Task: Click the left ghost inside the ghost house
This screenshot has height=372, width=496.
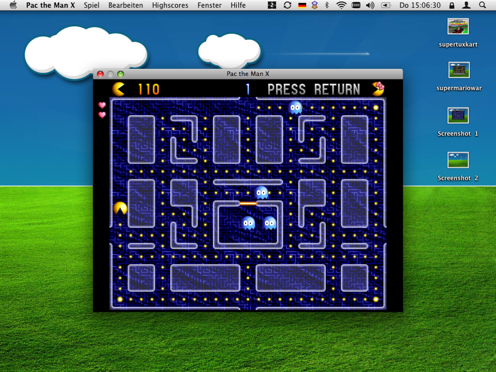Action: click(248, 223)
